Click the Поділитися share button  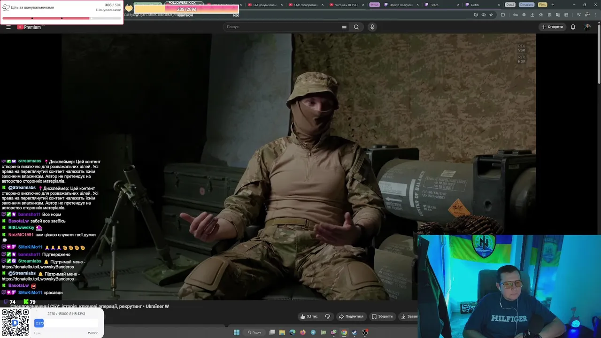(x=351, y=316)
